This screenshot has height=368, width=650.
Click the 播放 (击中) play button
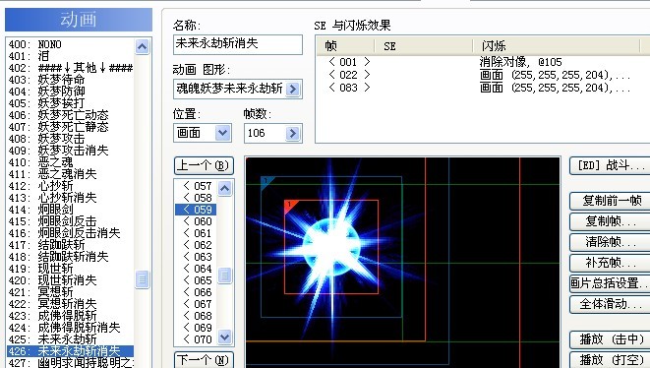[x=611, y=339]
